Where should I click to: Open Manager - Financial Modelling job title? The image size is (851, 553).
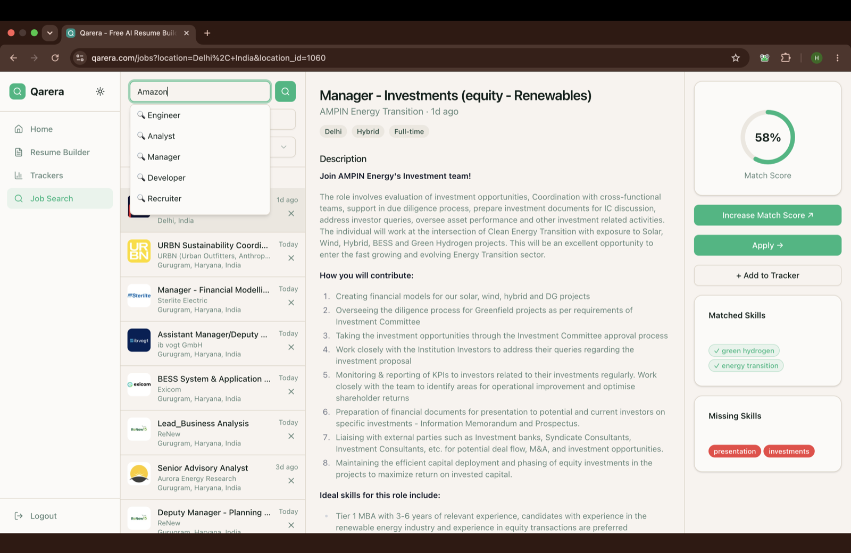tap(213, 290)
